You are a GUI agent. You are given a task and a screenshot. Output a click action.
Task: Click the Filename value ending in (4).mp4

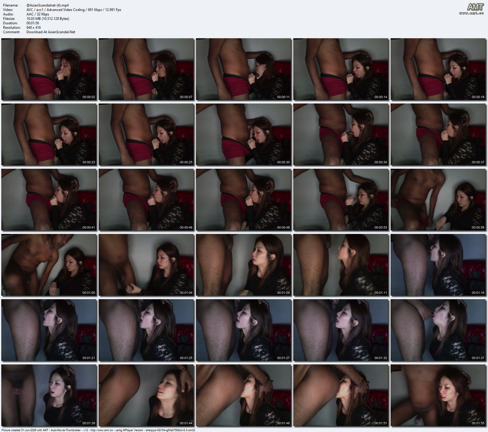48,5
